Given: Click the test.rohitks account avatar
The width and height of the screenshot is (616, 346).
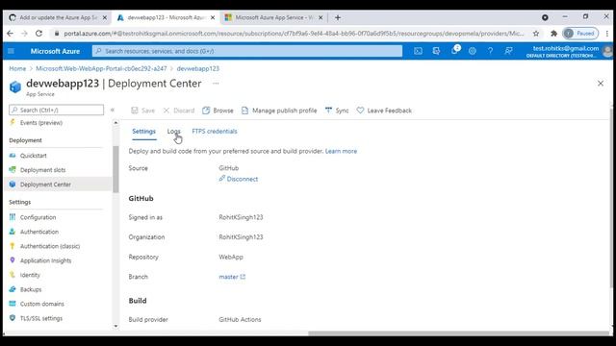Looking at the screenshot, I should [607, 51].
